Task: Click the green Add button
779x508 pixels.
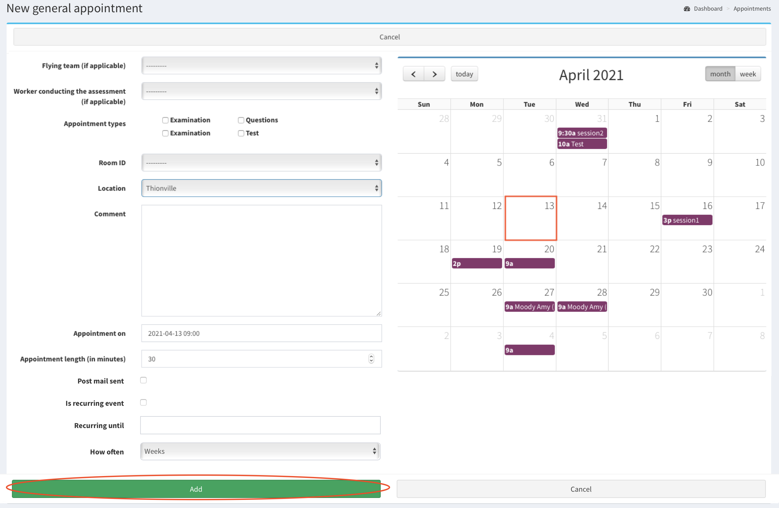Action: pos(196,489)
